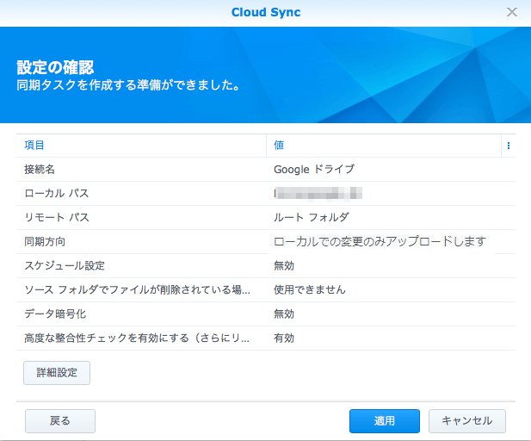The width and height of the screenshot is (531, 441).
Task: Sort by the 項目 column header
Action: (34, 145)
